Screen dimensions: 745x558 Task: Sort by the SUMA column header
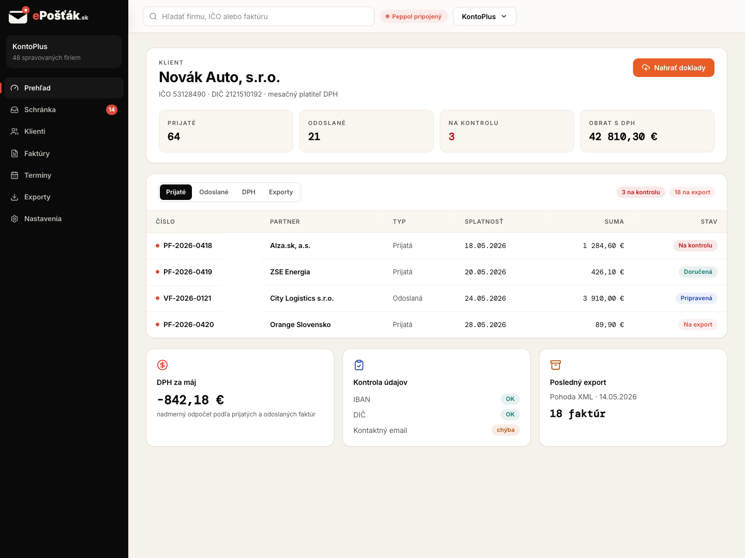tap(614, 222)
